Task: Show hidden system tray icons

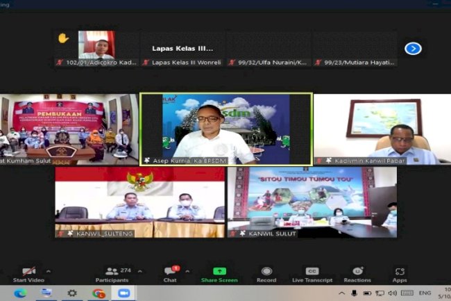Action: click(342, 293)
